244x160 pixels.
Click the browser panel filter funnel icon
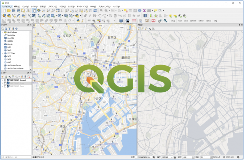click(9, 29)
